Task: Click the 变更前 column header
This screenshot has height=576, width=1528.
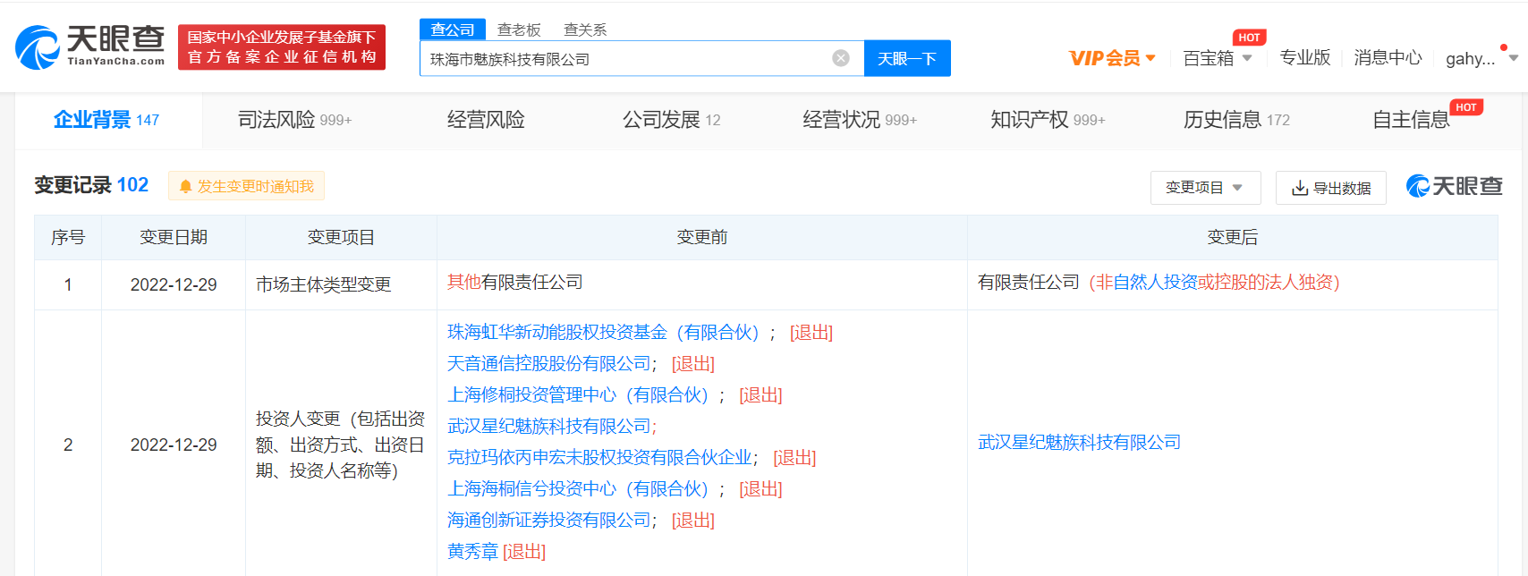Action: point(702,237)
